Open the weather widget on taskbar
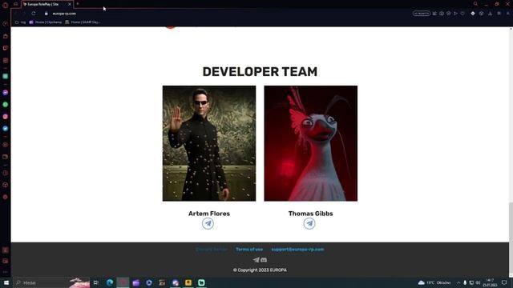The height and width of the screenshot is (288, 513). click(x=434, y=282)
